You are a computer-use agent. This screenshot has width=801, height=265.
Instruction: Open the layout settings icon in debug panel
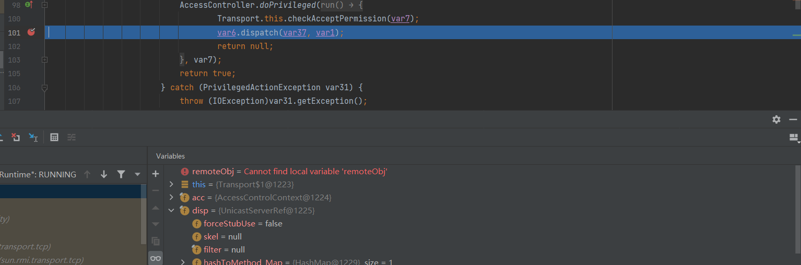click(x=794, y=138)
